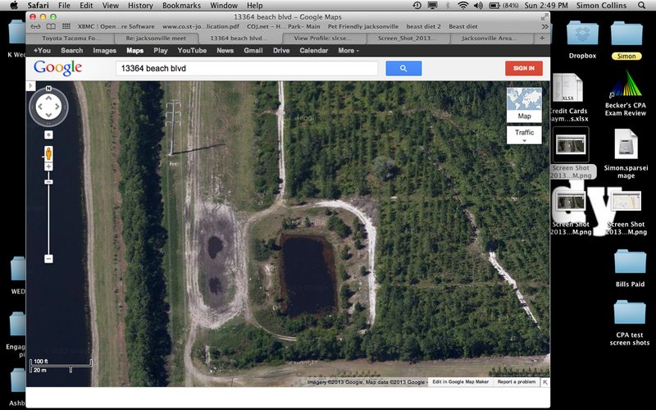Open Pet Friendly jacksonville bookmark
The height and width of the screenshot is (410, 656).
coord(363,26)
